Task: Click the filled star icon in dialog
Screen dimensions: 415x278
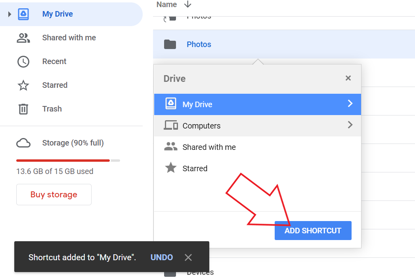Action: (171, 168)
